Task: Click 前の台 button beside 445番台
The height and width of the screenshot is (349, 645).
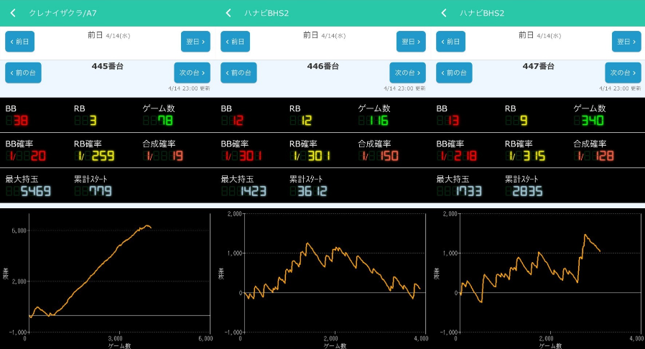Action: [23, 73]
